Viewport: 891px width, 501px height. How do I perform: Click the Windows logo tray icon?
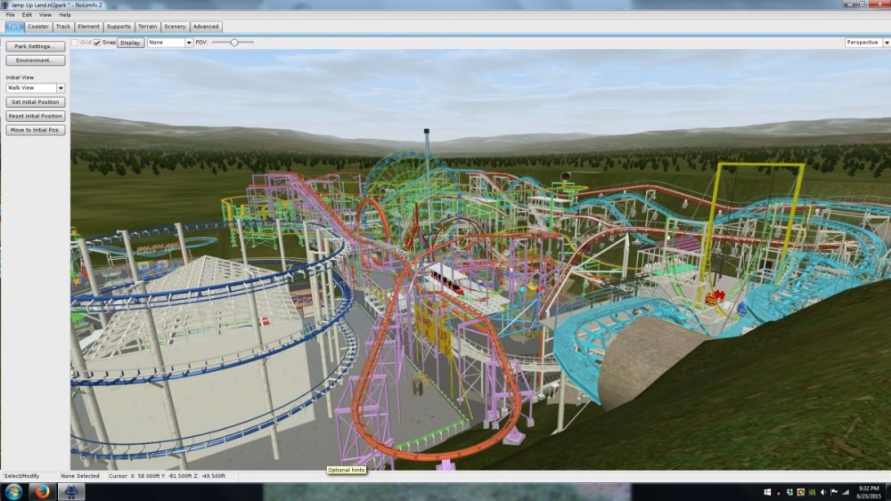[767, 492]
